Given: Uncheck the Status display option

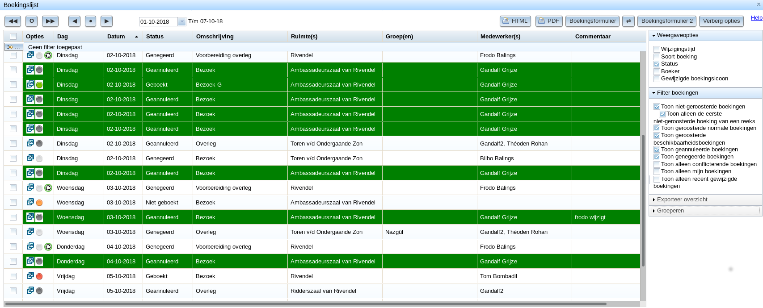Looking at the screenshot, I should click(x=657, y=64).
